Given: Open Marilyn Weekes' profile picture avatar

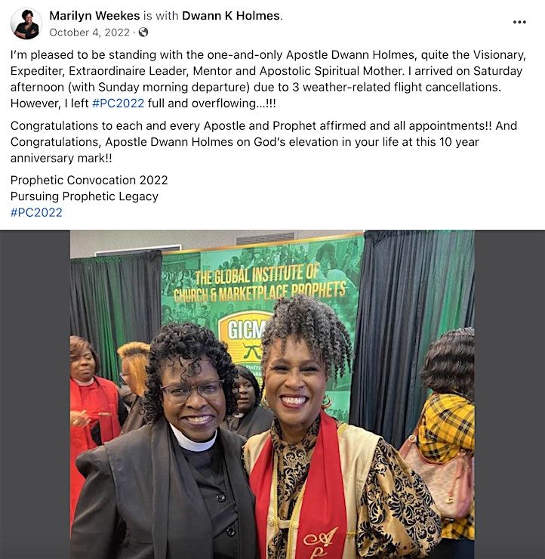Looking at the screenshot, I should tap(26, 23).
